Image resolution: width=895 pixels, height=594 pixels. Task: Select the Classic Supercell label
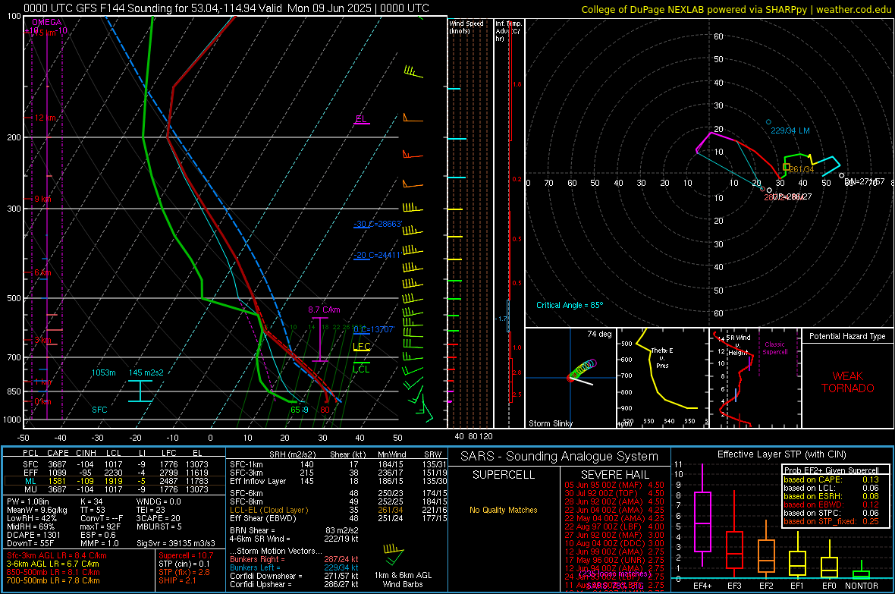(775, 348)
